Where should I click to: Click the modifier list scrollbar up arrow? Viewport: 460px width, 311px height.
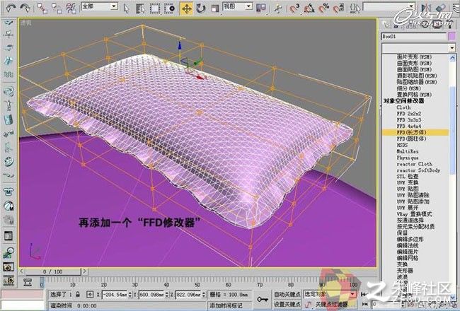click(452, 58)
